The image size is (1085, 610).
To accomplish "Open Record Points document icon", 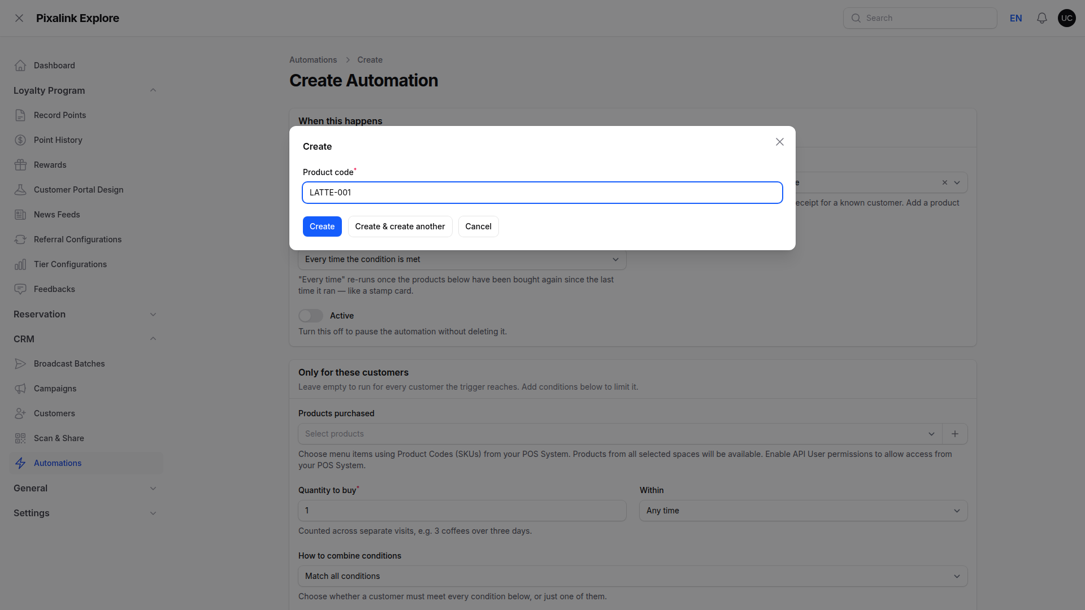I will click(x=20, y=115).
